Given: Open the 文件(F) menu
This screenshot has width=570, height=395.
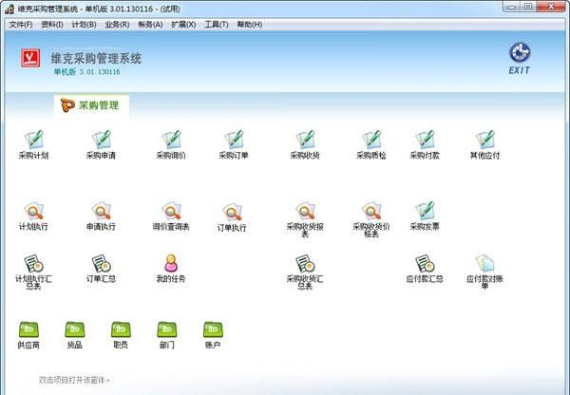Looking at the screenshot, I should [20, 25].
